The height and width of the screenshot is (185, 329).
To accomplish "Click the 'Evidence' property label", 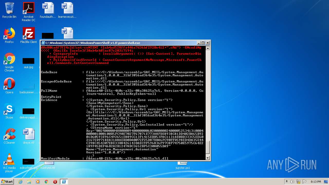I will tap(49, 100).
